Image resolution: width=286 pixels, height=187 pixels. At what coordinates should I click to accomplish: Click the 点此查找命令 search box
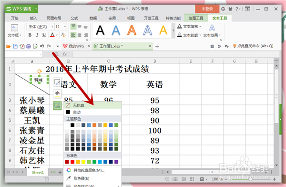pos(254,46)
